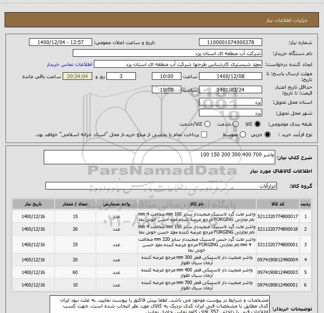Click the unit عدد in row 3
Screen dimensions: 324x313
(x=117, y=245)
